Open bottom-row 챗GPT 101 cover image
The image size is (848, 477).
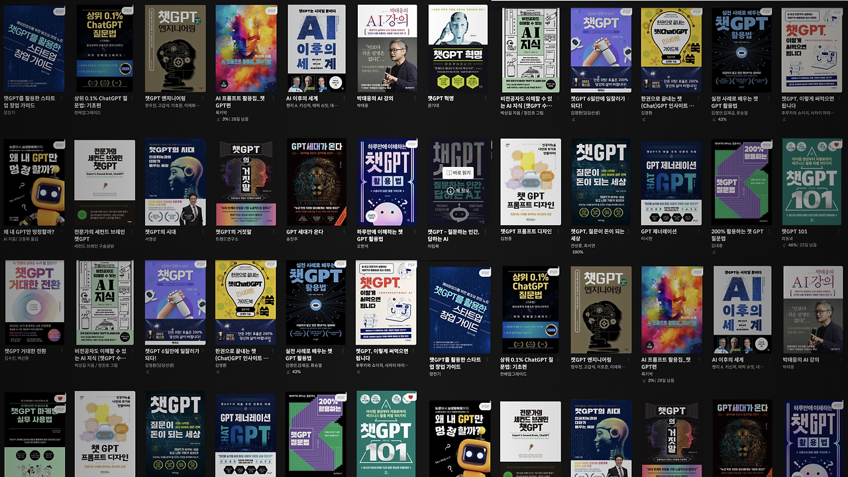[x=387, y=434]
